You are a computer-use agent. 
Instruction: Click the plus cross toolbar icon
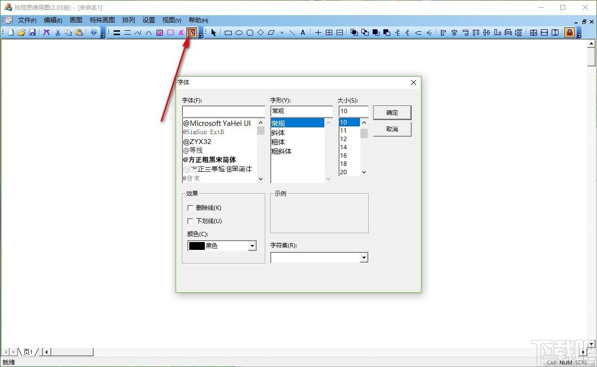point(318,33)
